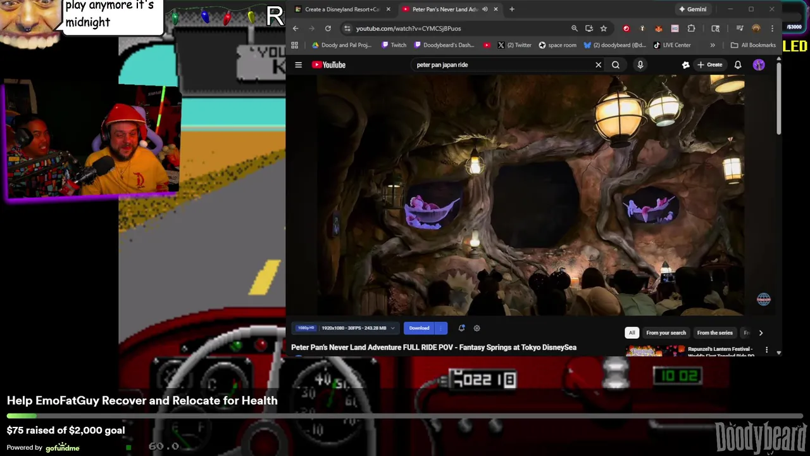Open options for Rapunzel's Lantern Festival video
The image size is (810, 456).
pyautogui.click(x=766, y=350)
